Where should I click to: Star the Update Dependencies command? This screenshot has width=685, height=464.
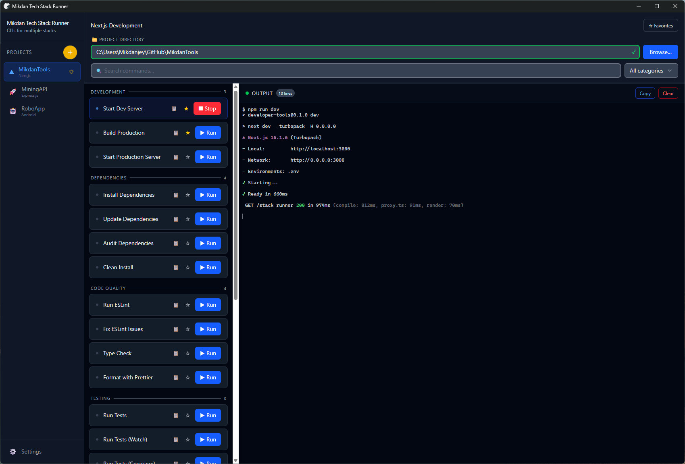click(x=188, y=219)
